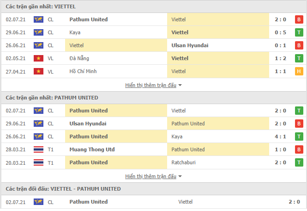Click the green T badge for Pathum United vs Ratchaburi
The width and height of the screenshot is (307, 211).
pos(299,162)
